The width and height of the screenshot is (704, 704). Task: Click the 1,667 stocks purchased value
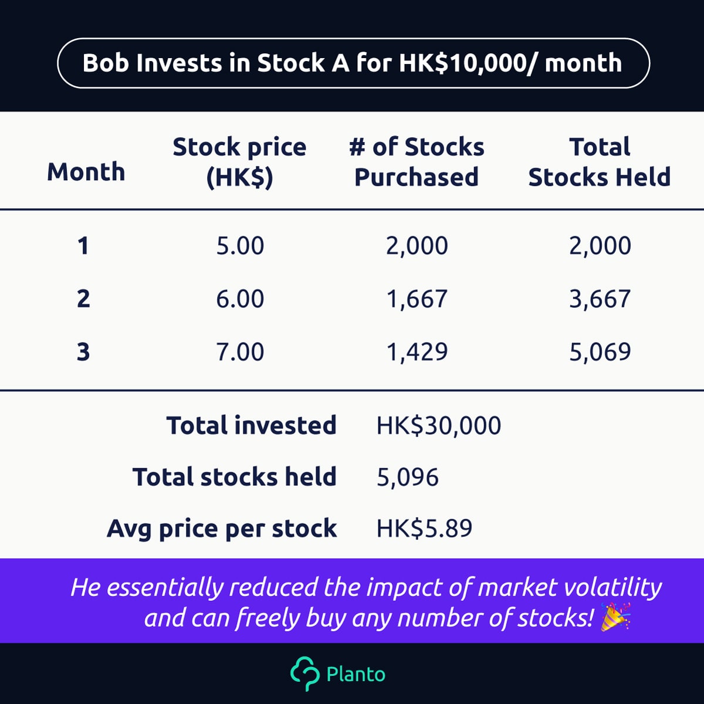417,299
